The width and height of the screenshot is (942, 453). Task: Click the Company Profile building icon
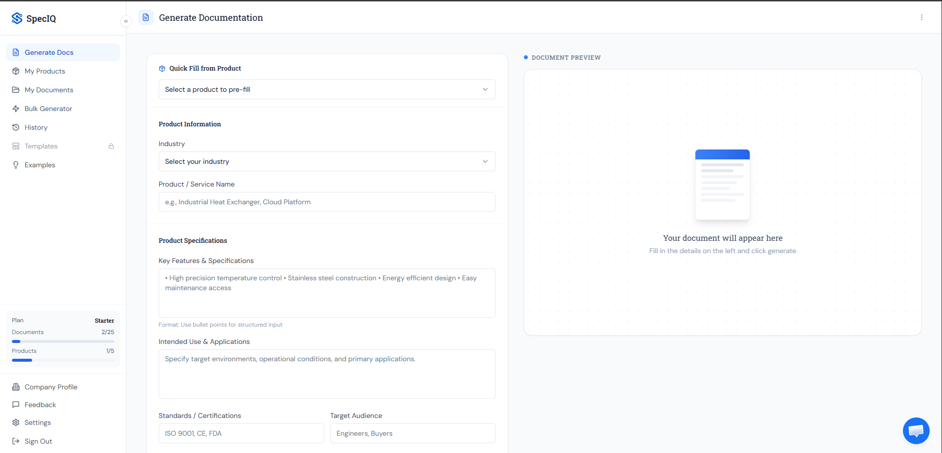click(16, 387)
